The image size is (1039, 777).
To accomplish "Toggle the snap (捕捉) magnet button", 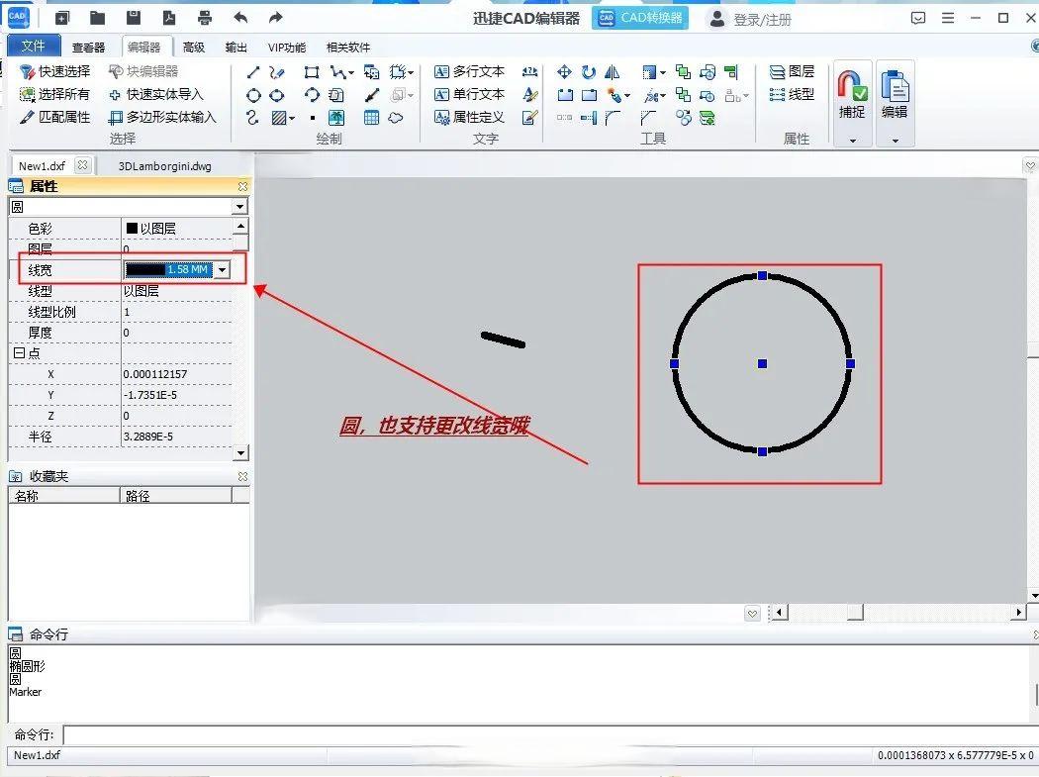I will click(x=852, y=94).
